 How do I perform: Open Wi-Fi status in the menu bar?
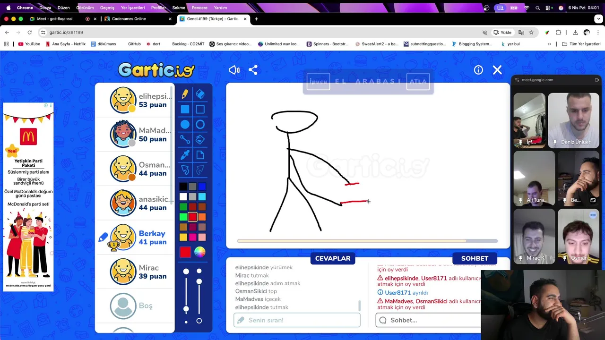(x=527, y=8)
